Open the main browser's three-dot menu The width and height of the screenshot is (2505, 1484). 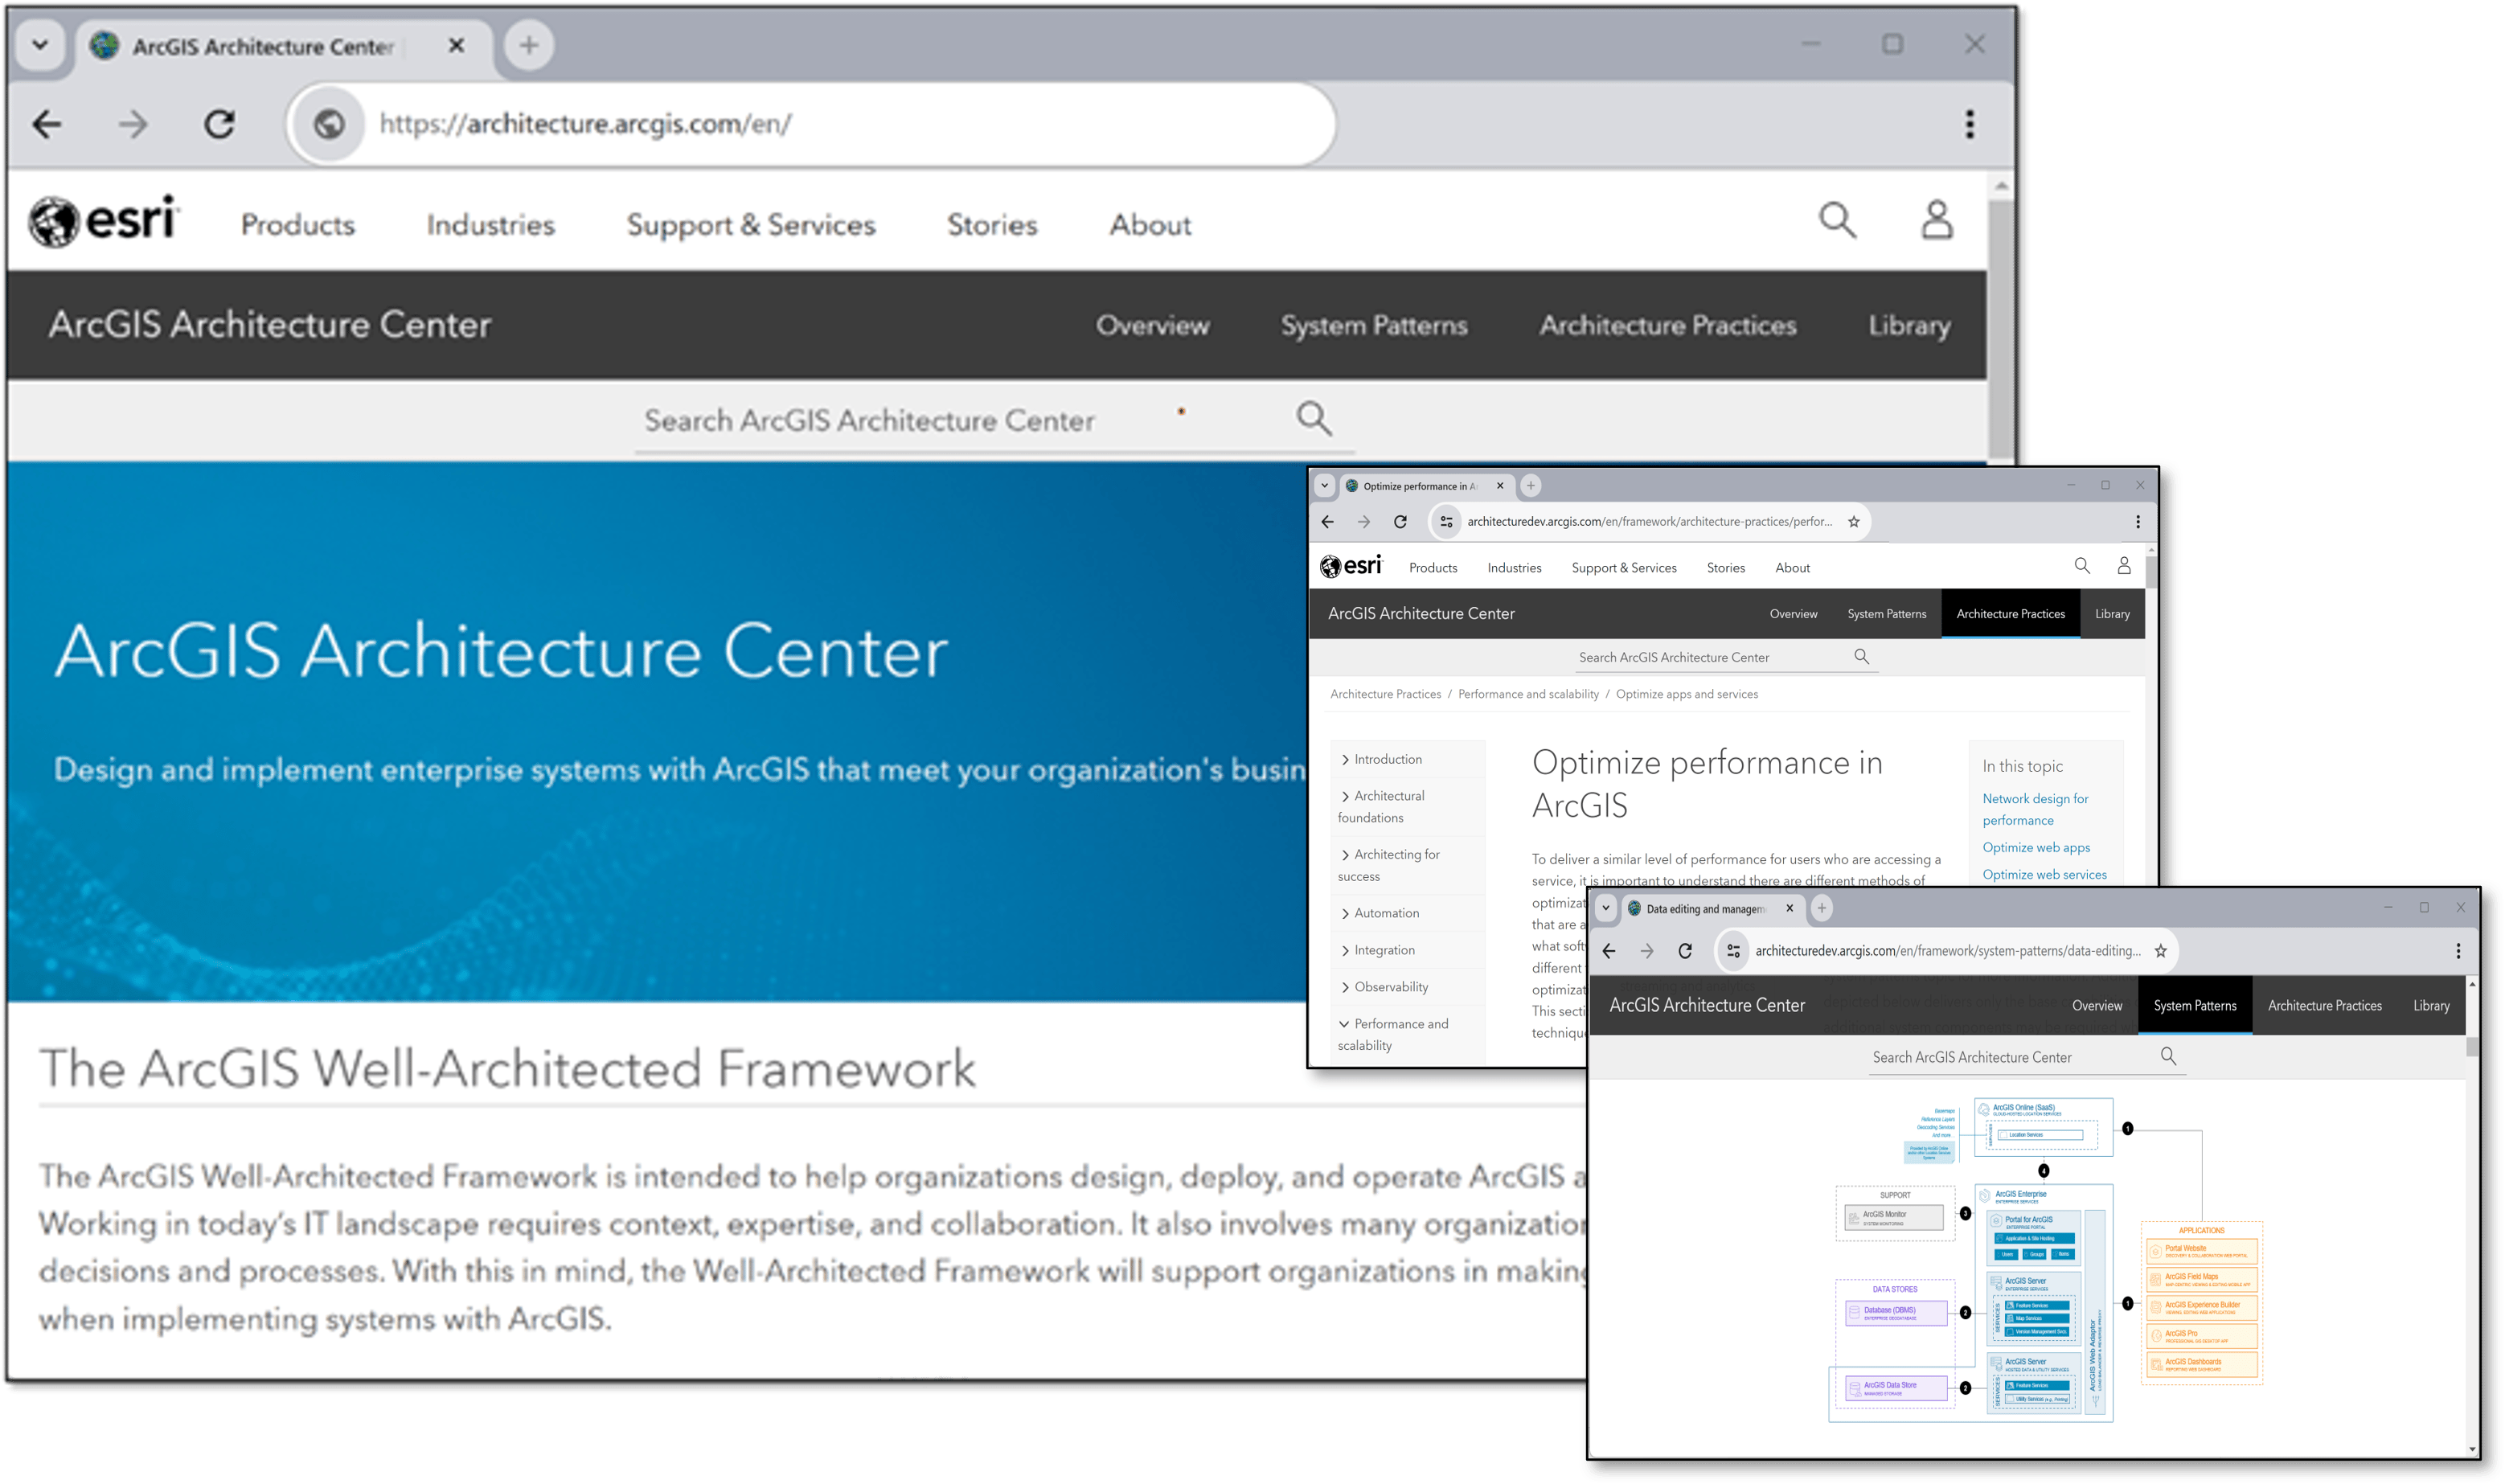1969,124
